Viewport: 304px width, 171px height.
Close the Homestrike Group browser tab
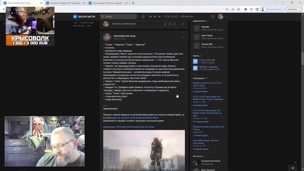[41, 3]
